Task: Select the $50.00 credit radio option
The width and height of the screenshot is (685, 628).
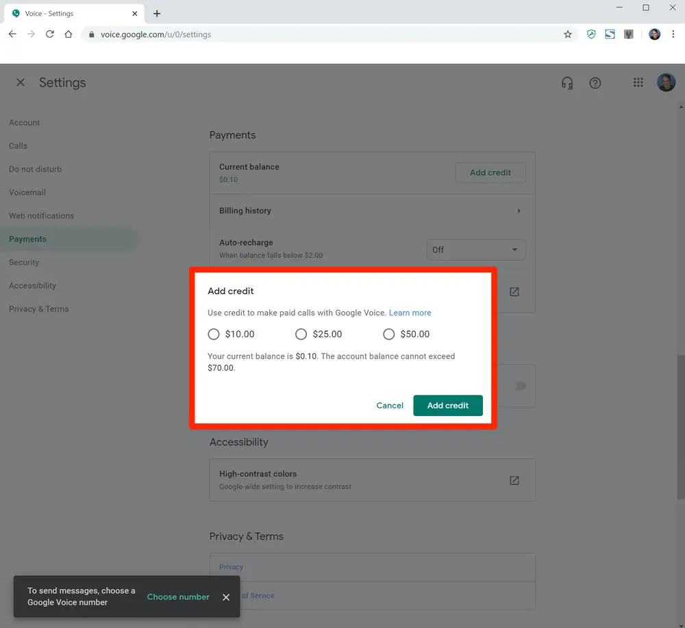Action: click(389, 335)
